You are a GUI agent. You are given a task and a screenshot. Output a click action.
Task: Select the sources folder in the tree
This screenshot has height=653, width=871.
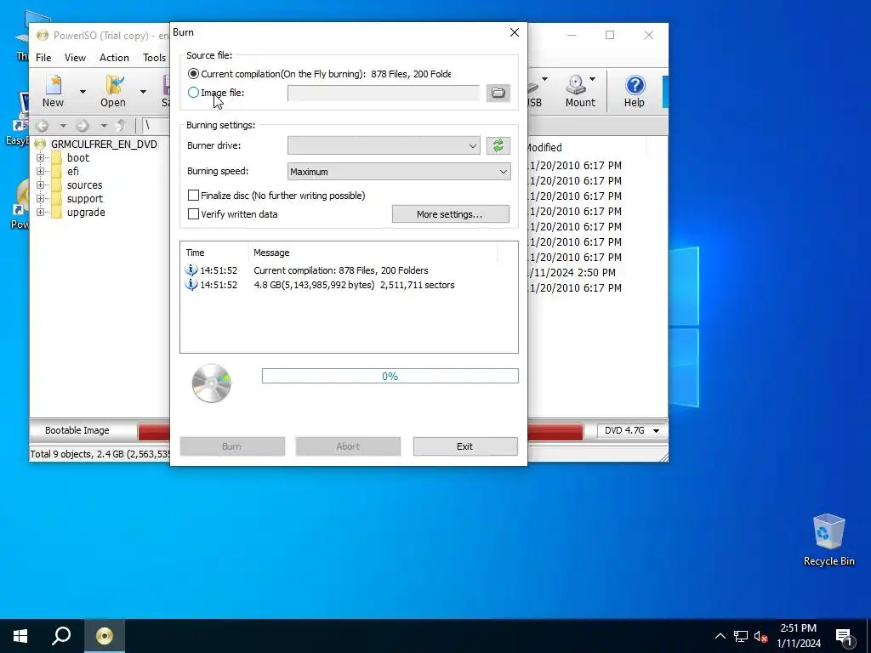(x=84, y=185)
